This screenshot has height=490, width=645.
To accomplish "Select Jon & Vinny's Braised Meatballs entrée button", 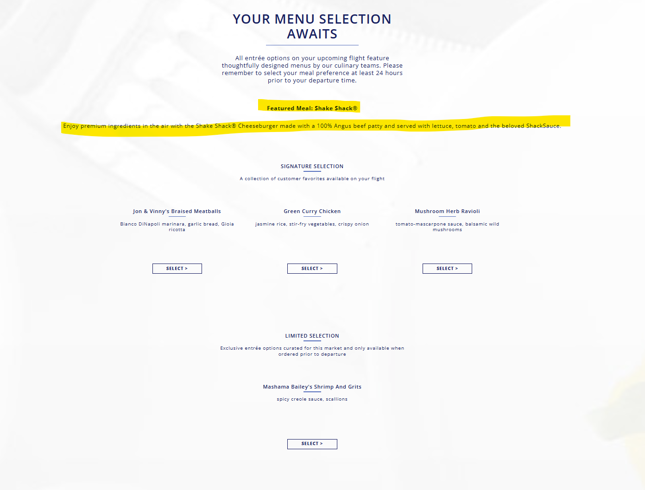I will point(177,269).
